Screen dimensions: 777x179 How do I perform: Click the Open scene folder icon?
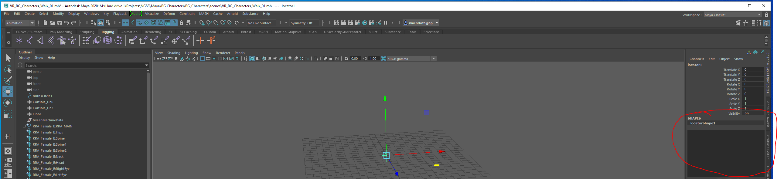point(53,23)
